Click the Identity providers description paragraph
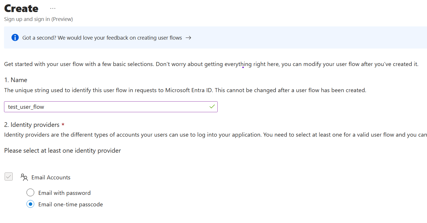 coord(215,135)
